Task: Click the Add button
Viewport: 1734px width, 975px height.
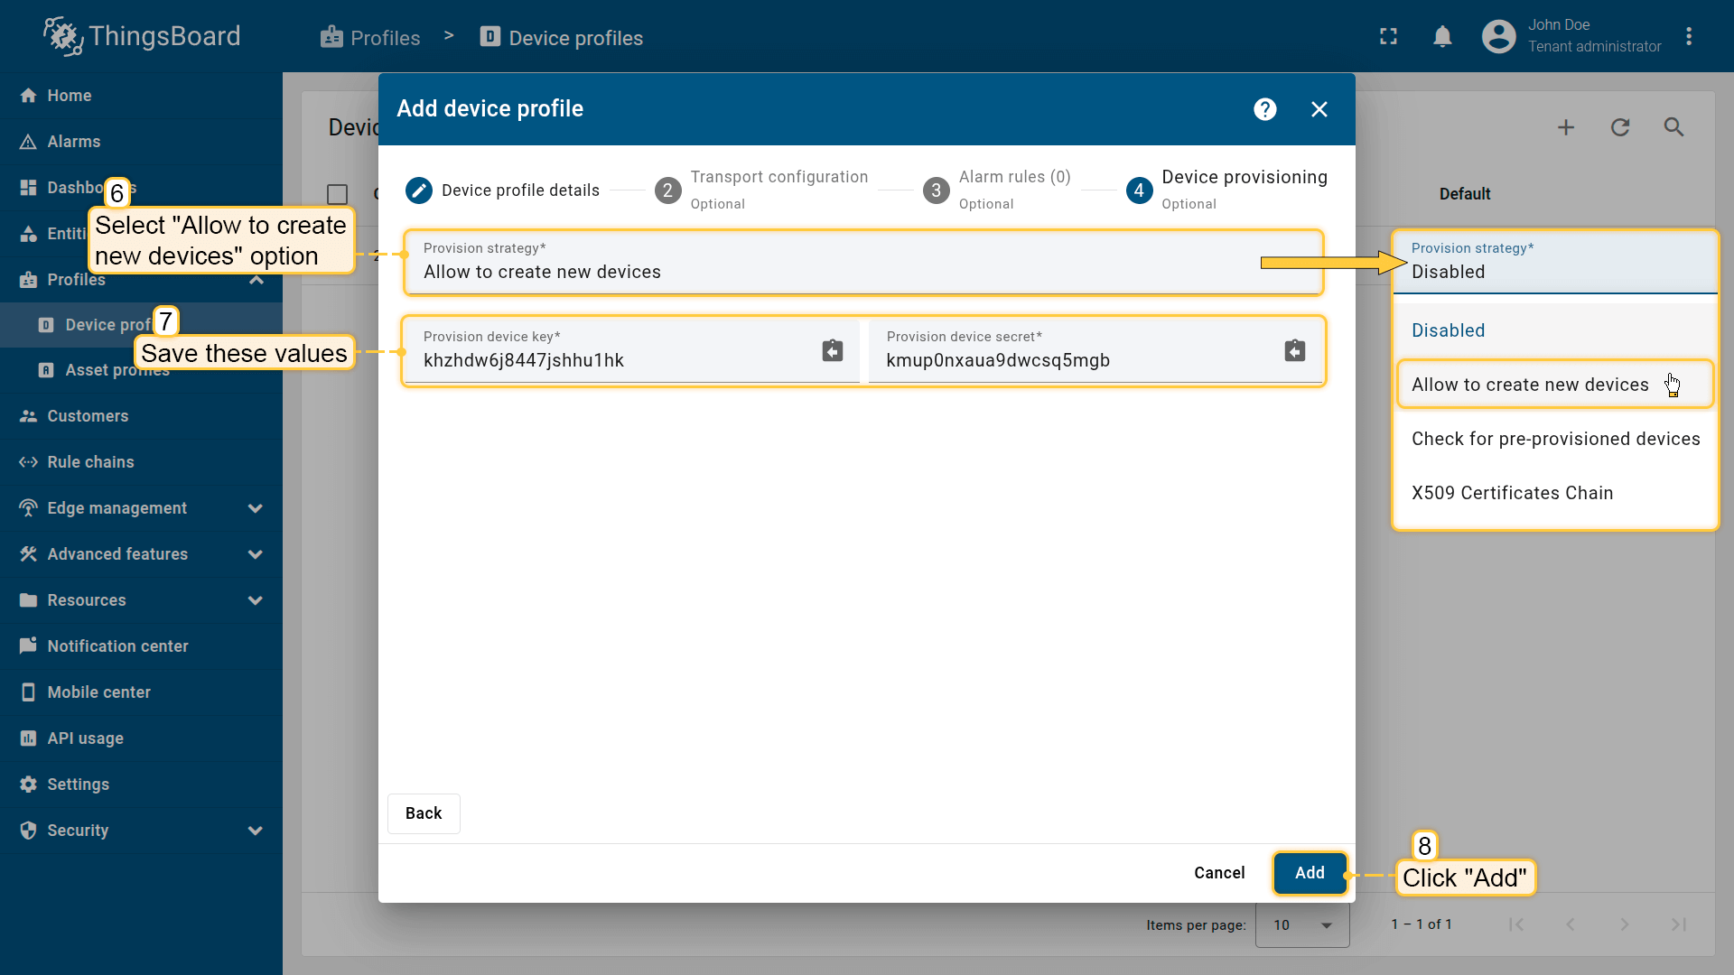Action: (x=1309, y=873)
